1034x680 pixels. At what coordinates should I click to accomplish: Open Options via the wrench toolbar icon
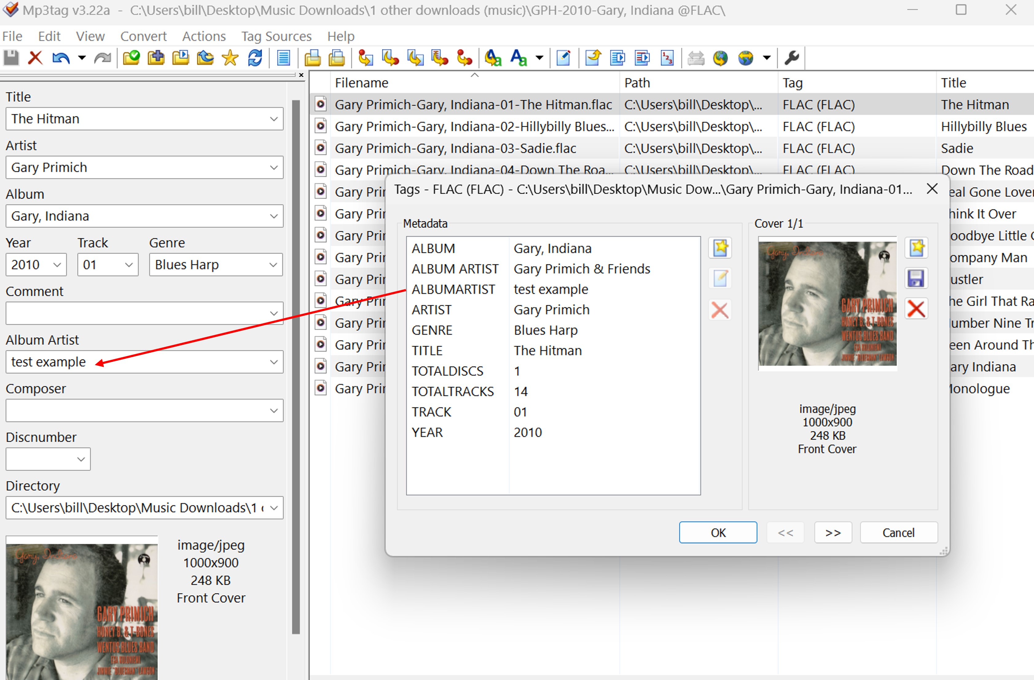[x=792, y=57]
